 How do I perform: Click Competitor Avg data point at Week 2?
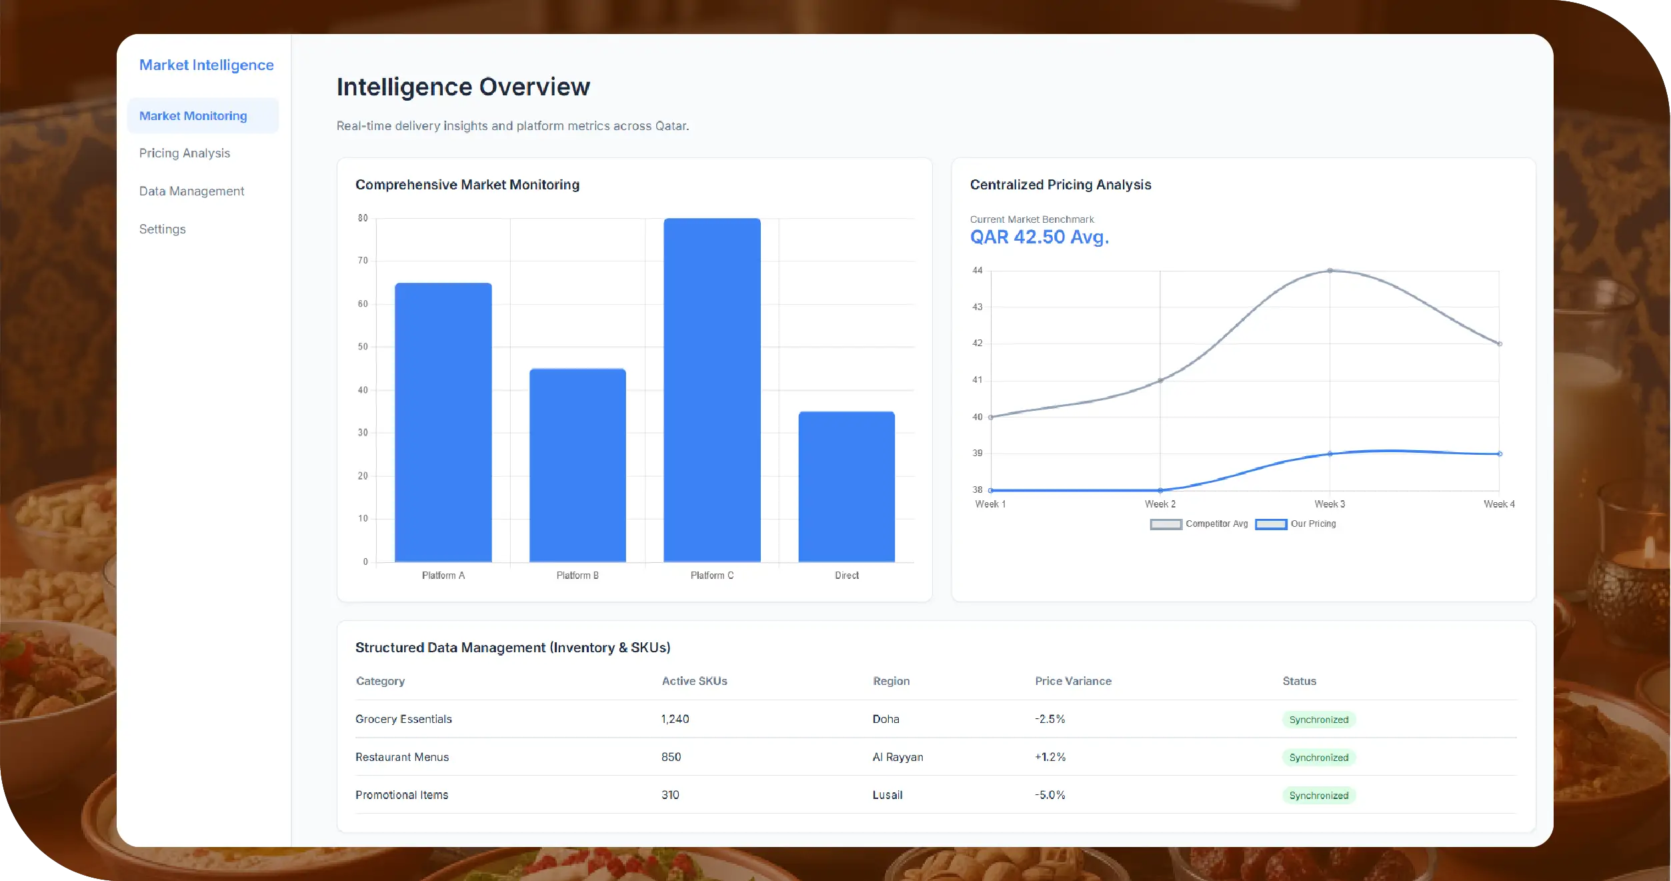point(1160,381)
